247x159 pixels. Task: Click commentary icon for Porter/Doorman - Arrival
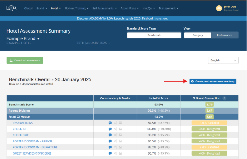pos(110,141)
